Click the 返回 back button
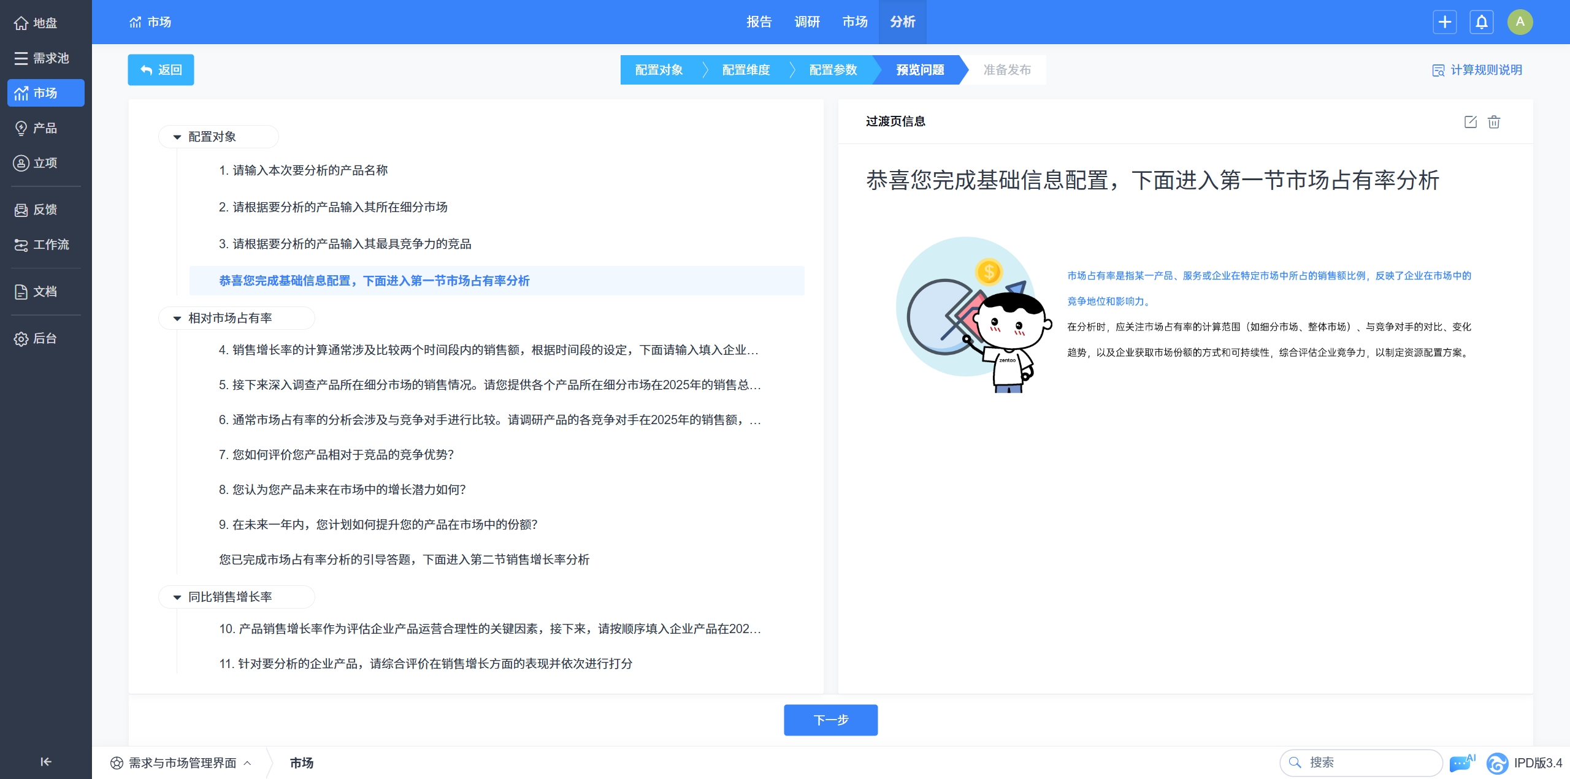This screenshot has height=779, width=1570. [161, 70]
